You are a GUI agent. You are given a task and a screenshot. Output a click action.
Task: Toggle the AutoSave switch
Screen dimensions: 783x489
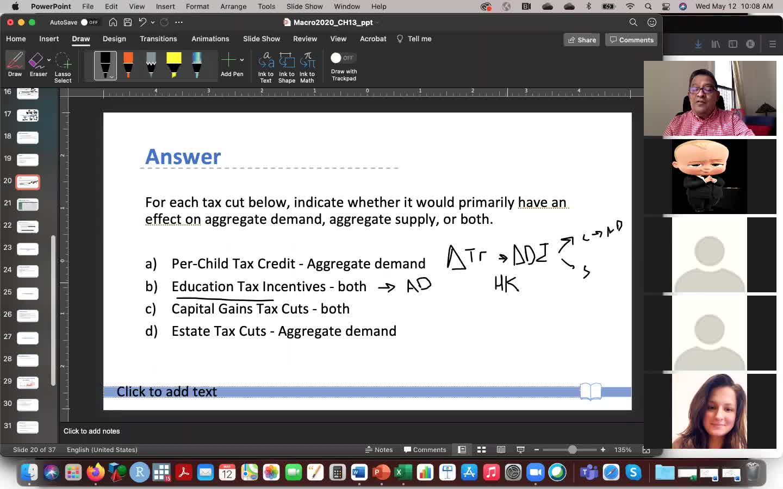pyautogui.click(x=90, y=22)
